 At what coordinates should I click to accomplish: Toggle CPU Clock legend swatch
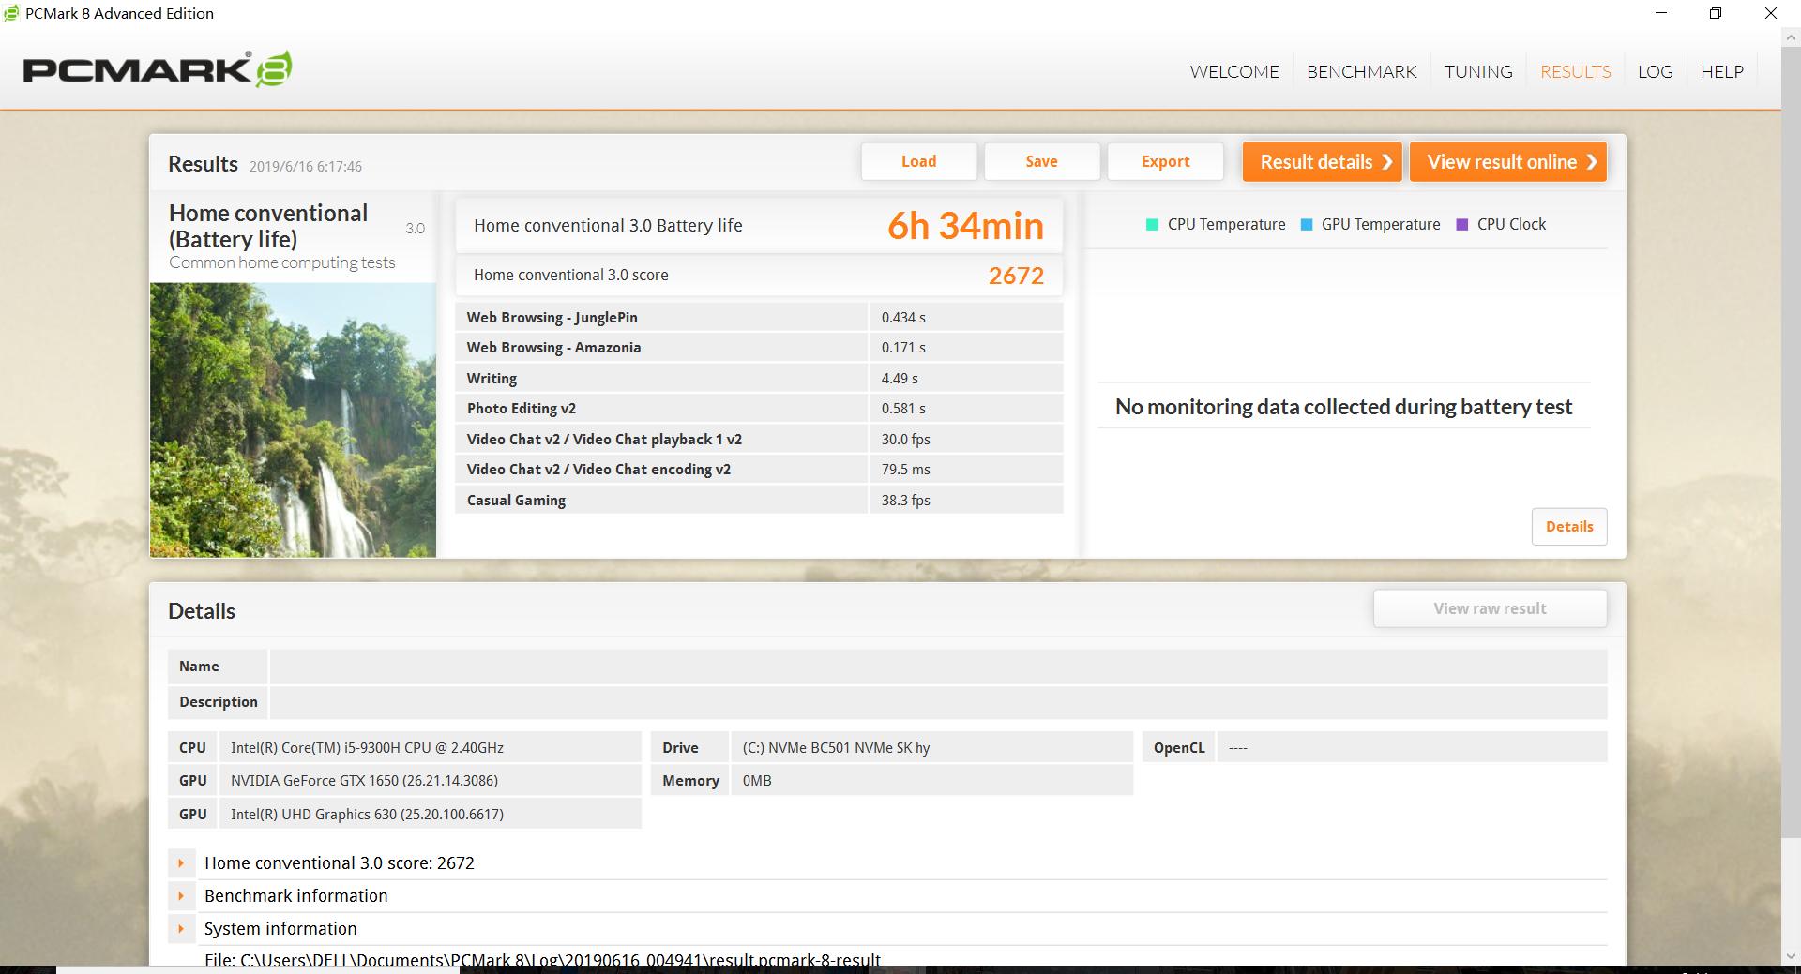pyautogui.click(x=1461, y=224)
